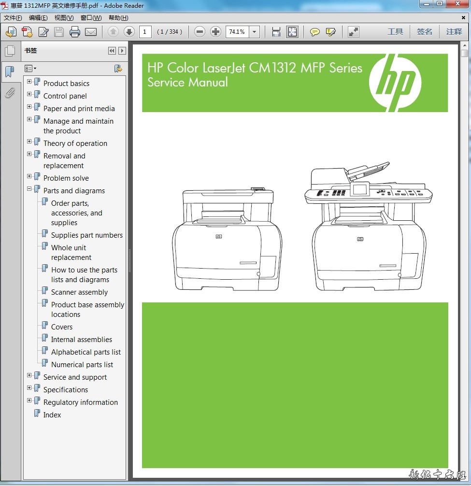471x486 pixels.
Task: Click the Print icon in toolbar
Action: click(x=75, y=32)
